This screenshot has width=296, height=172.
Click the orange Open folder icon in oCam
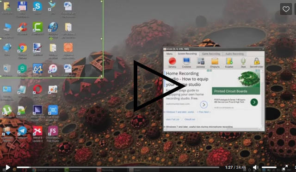click(215, 61)
